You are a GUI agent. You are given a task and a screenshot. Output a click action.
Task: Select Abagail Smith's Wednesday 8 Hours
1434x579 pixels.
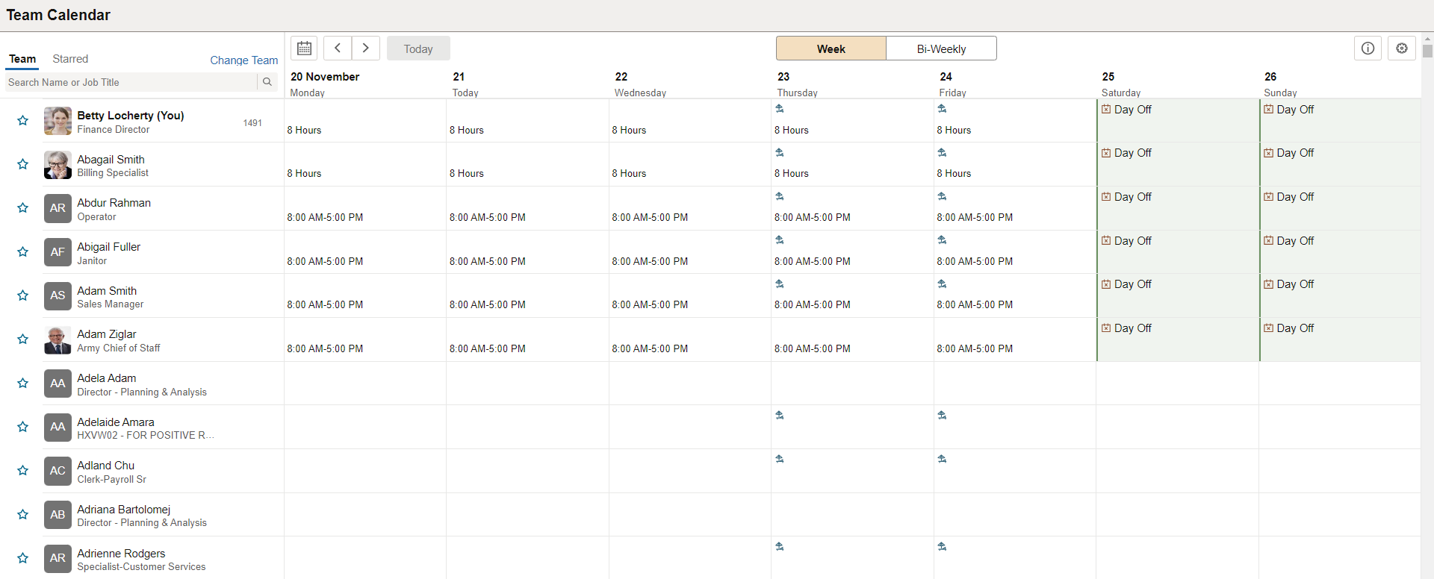coord(629,174)
